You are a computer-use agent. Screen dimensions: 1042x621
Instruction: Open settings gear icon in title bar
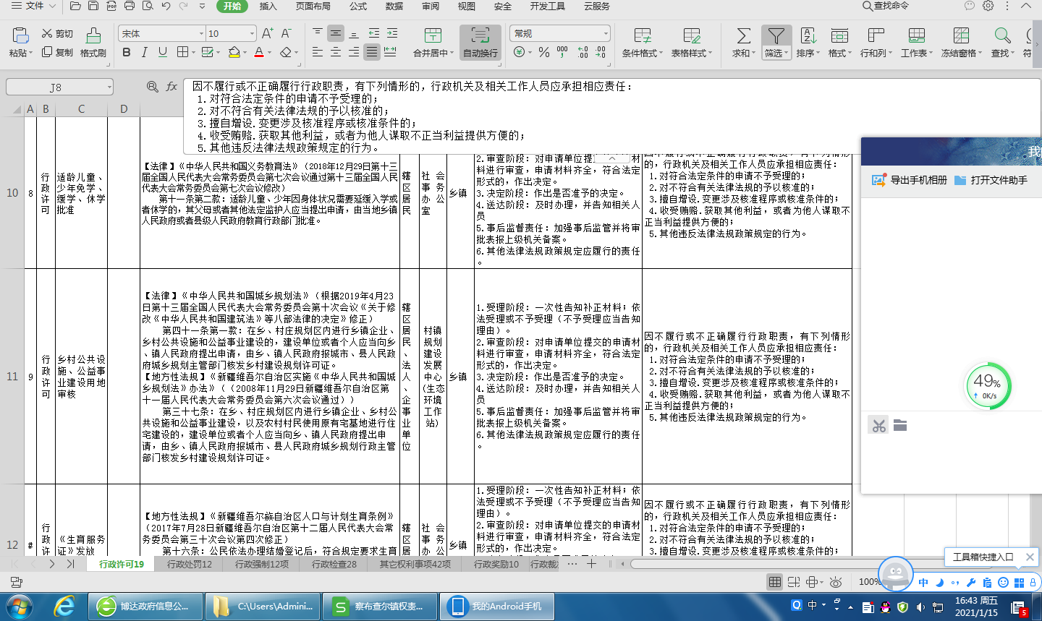click(988, 6)
